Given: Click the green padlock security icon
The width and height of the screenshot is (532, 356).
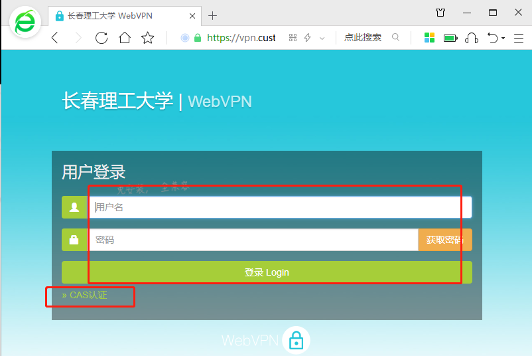Looking at the screenshot, I should 198,37.
